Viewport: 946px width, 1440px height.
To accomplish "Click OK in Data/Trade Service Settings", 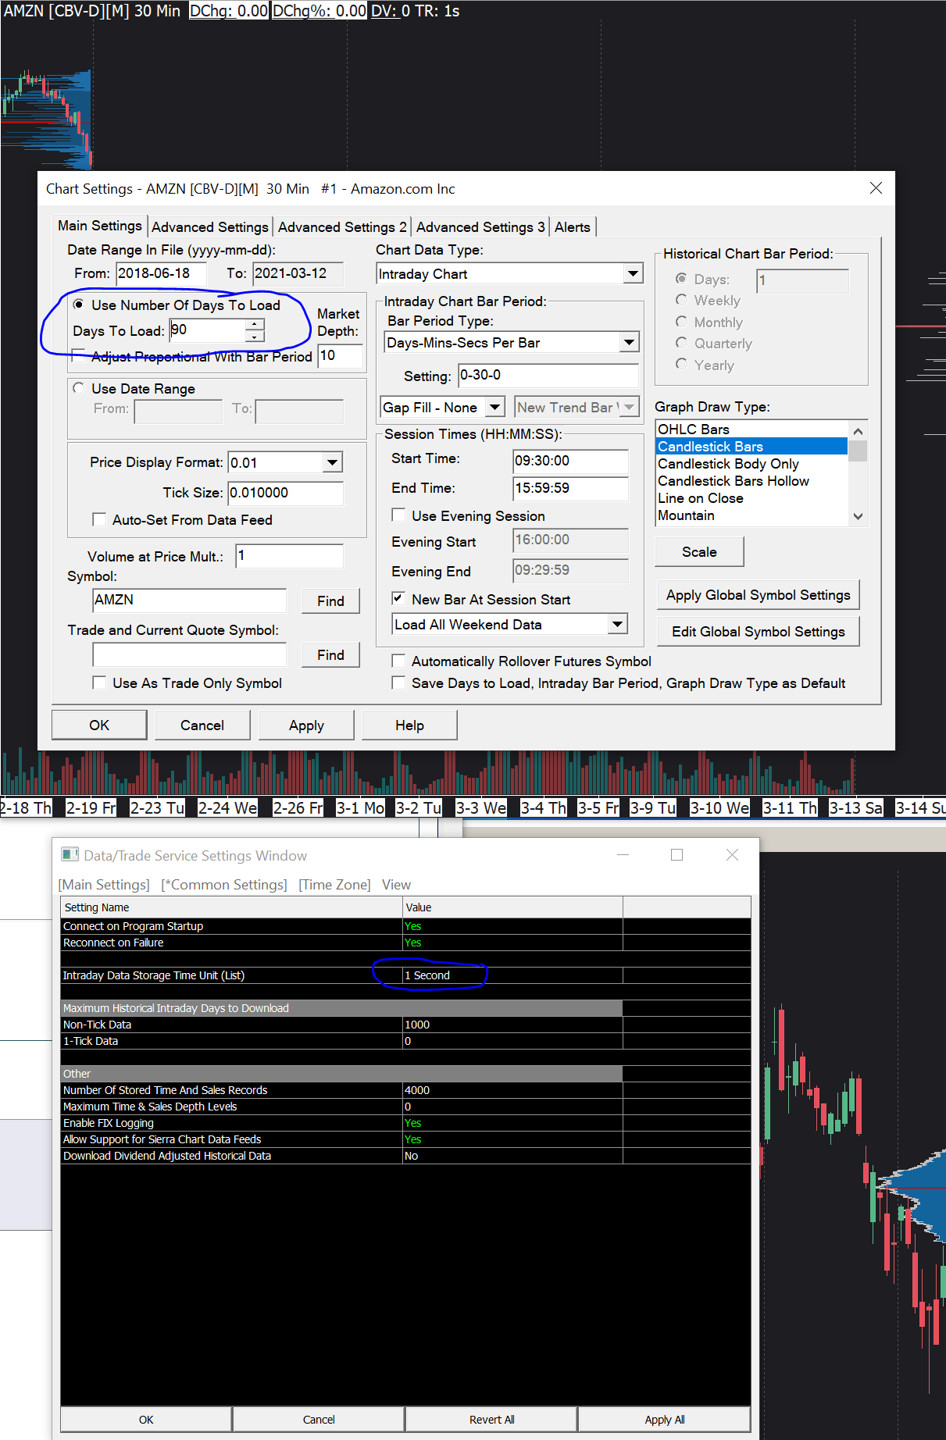I will coord(146,1419).
